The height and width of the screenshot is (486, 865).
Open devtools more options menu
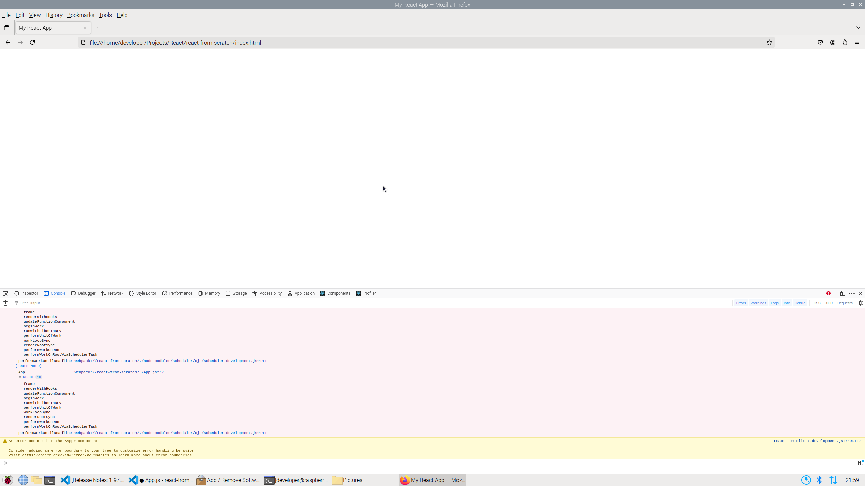tap(852, 293)
